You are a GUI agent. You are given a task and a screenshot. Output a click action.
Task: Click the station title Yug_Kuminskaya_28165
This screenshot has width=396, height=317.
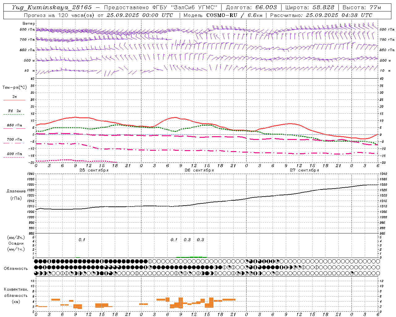pyautogui.click(x=52, y=7)
